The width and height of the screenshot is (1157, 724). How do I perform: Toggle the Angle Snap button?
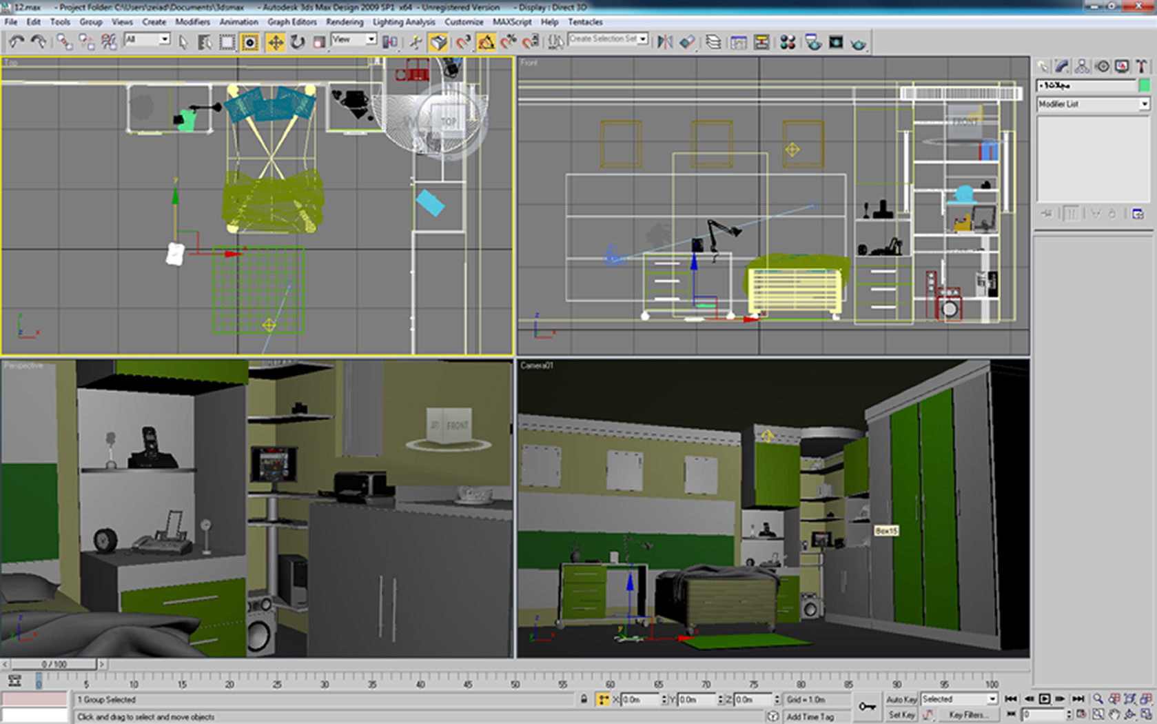coord(486,42)
